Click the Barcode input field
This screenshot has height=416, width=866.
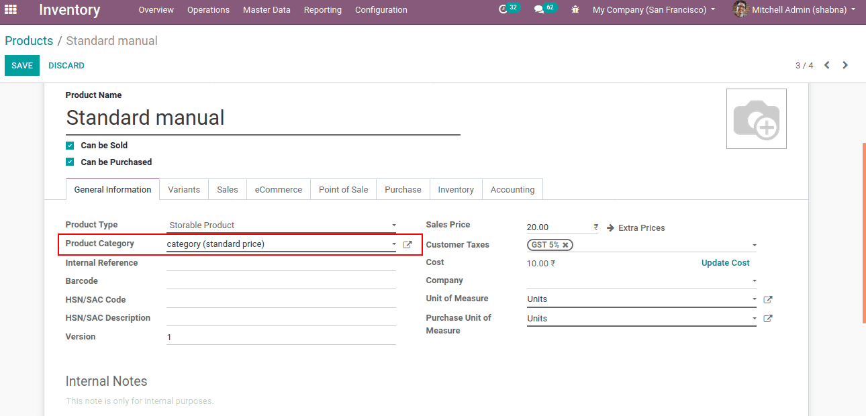pos(281,281)
